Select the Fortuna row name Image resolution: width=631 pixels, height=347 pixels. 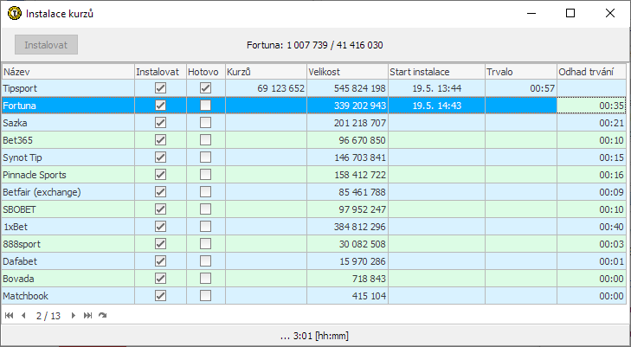(19, 106)
